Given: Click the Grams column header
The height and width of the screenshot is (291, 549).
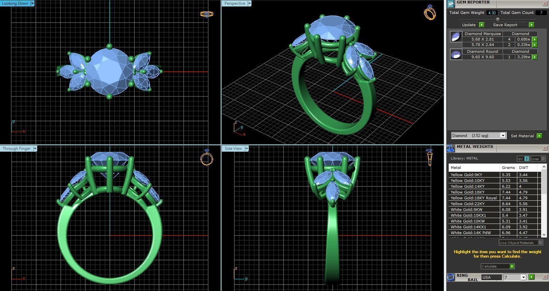Looking at the screenshot, I should (508, 168).
